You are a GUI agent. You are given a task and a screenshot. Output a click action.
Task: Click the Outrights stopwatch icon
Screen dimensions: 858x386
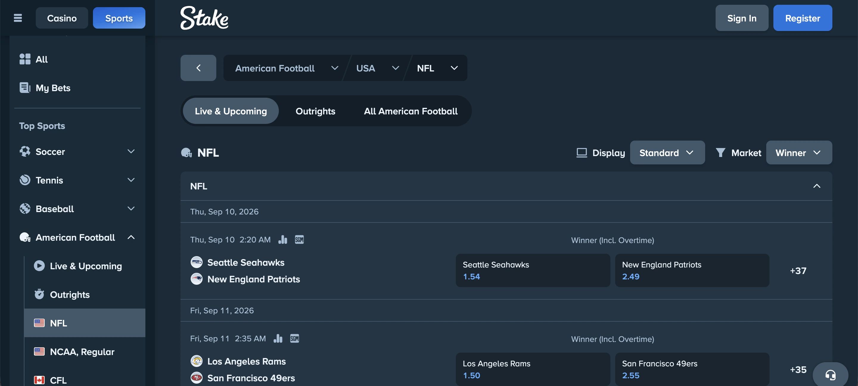[x=39, y=294]
